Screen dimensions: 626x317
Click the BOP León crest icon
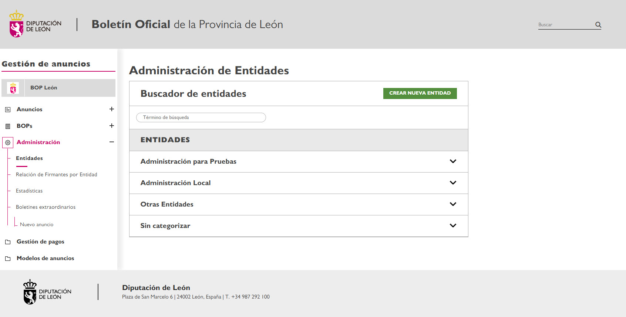13,88
